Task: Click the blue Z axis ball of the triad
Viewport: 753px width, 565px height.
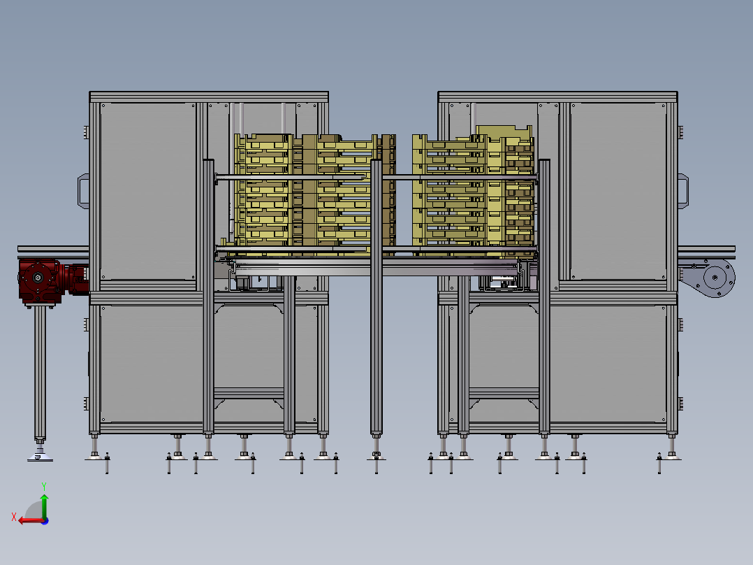Action: [x=45, y=521]
